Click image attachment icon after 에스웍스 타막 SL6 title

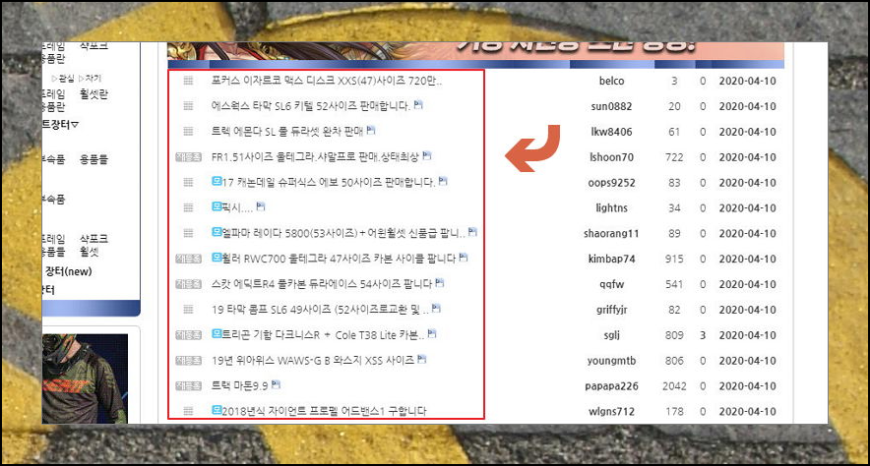[x=418, y=104]
